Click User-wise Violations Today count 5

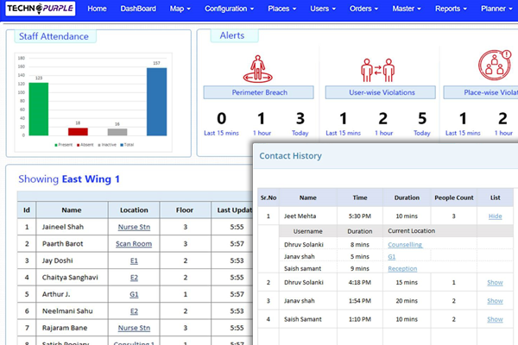click(422, 118)
